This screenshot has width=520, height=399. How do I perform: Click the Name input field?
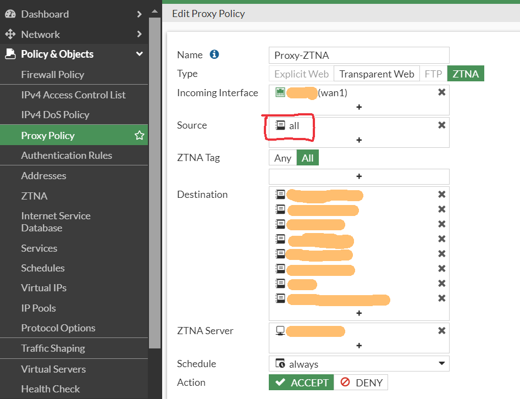[x=359, y=55]
